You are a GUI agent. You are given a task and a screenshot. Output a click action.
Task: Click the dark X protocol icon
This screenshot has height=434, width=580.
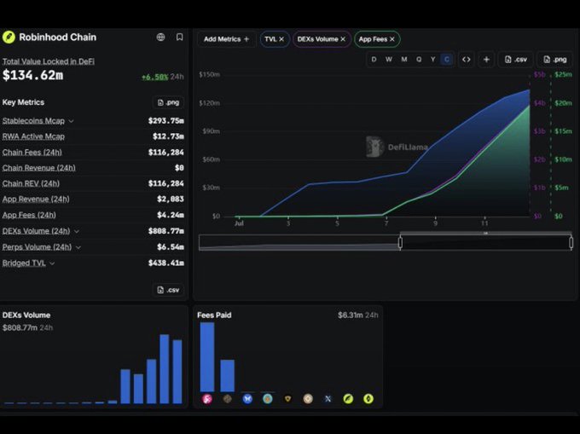(x=328, y=399)
